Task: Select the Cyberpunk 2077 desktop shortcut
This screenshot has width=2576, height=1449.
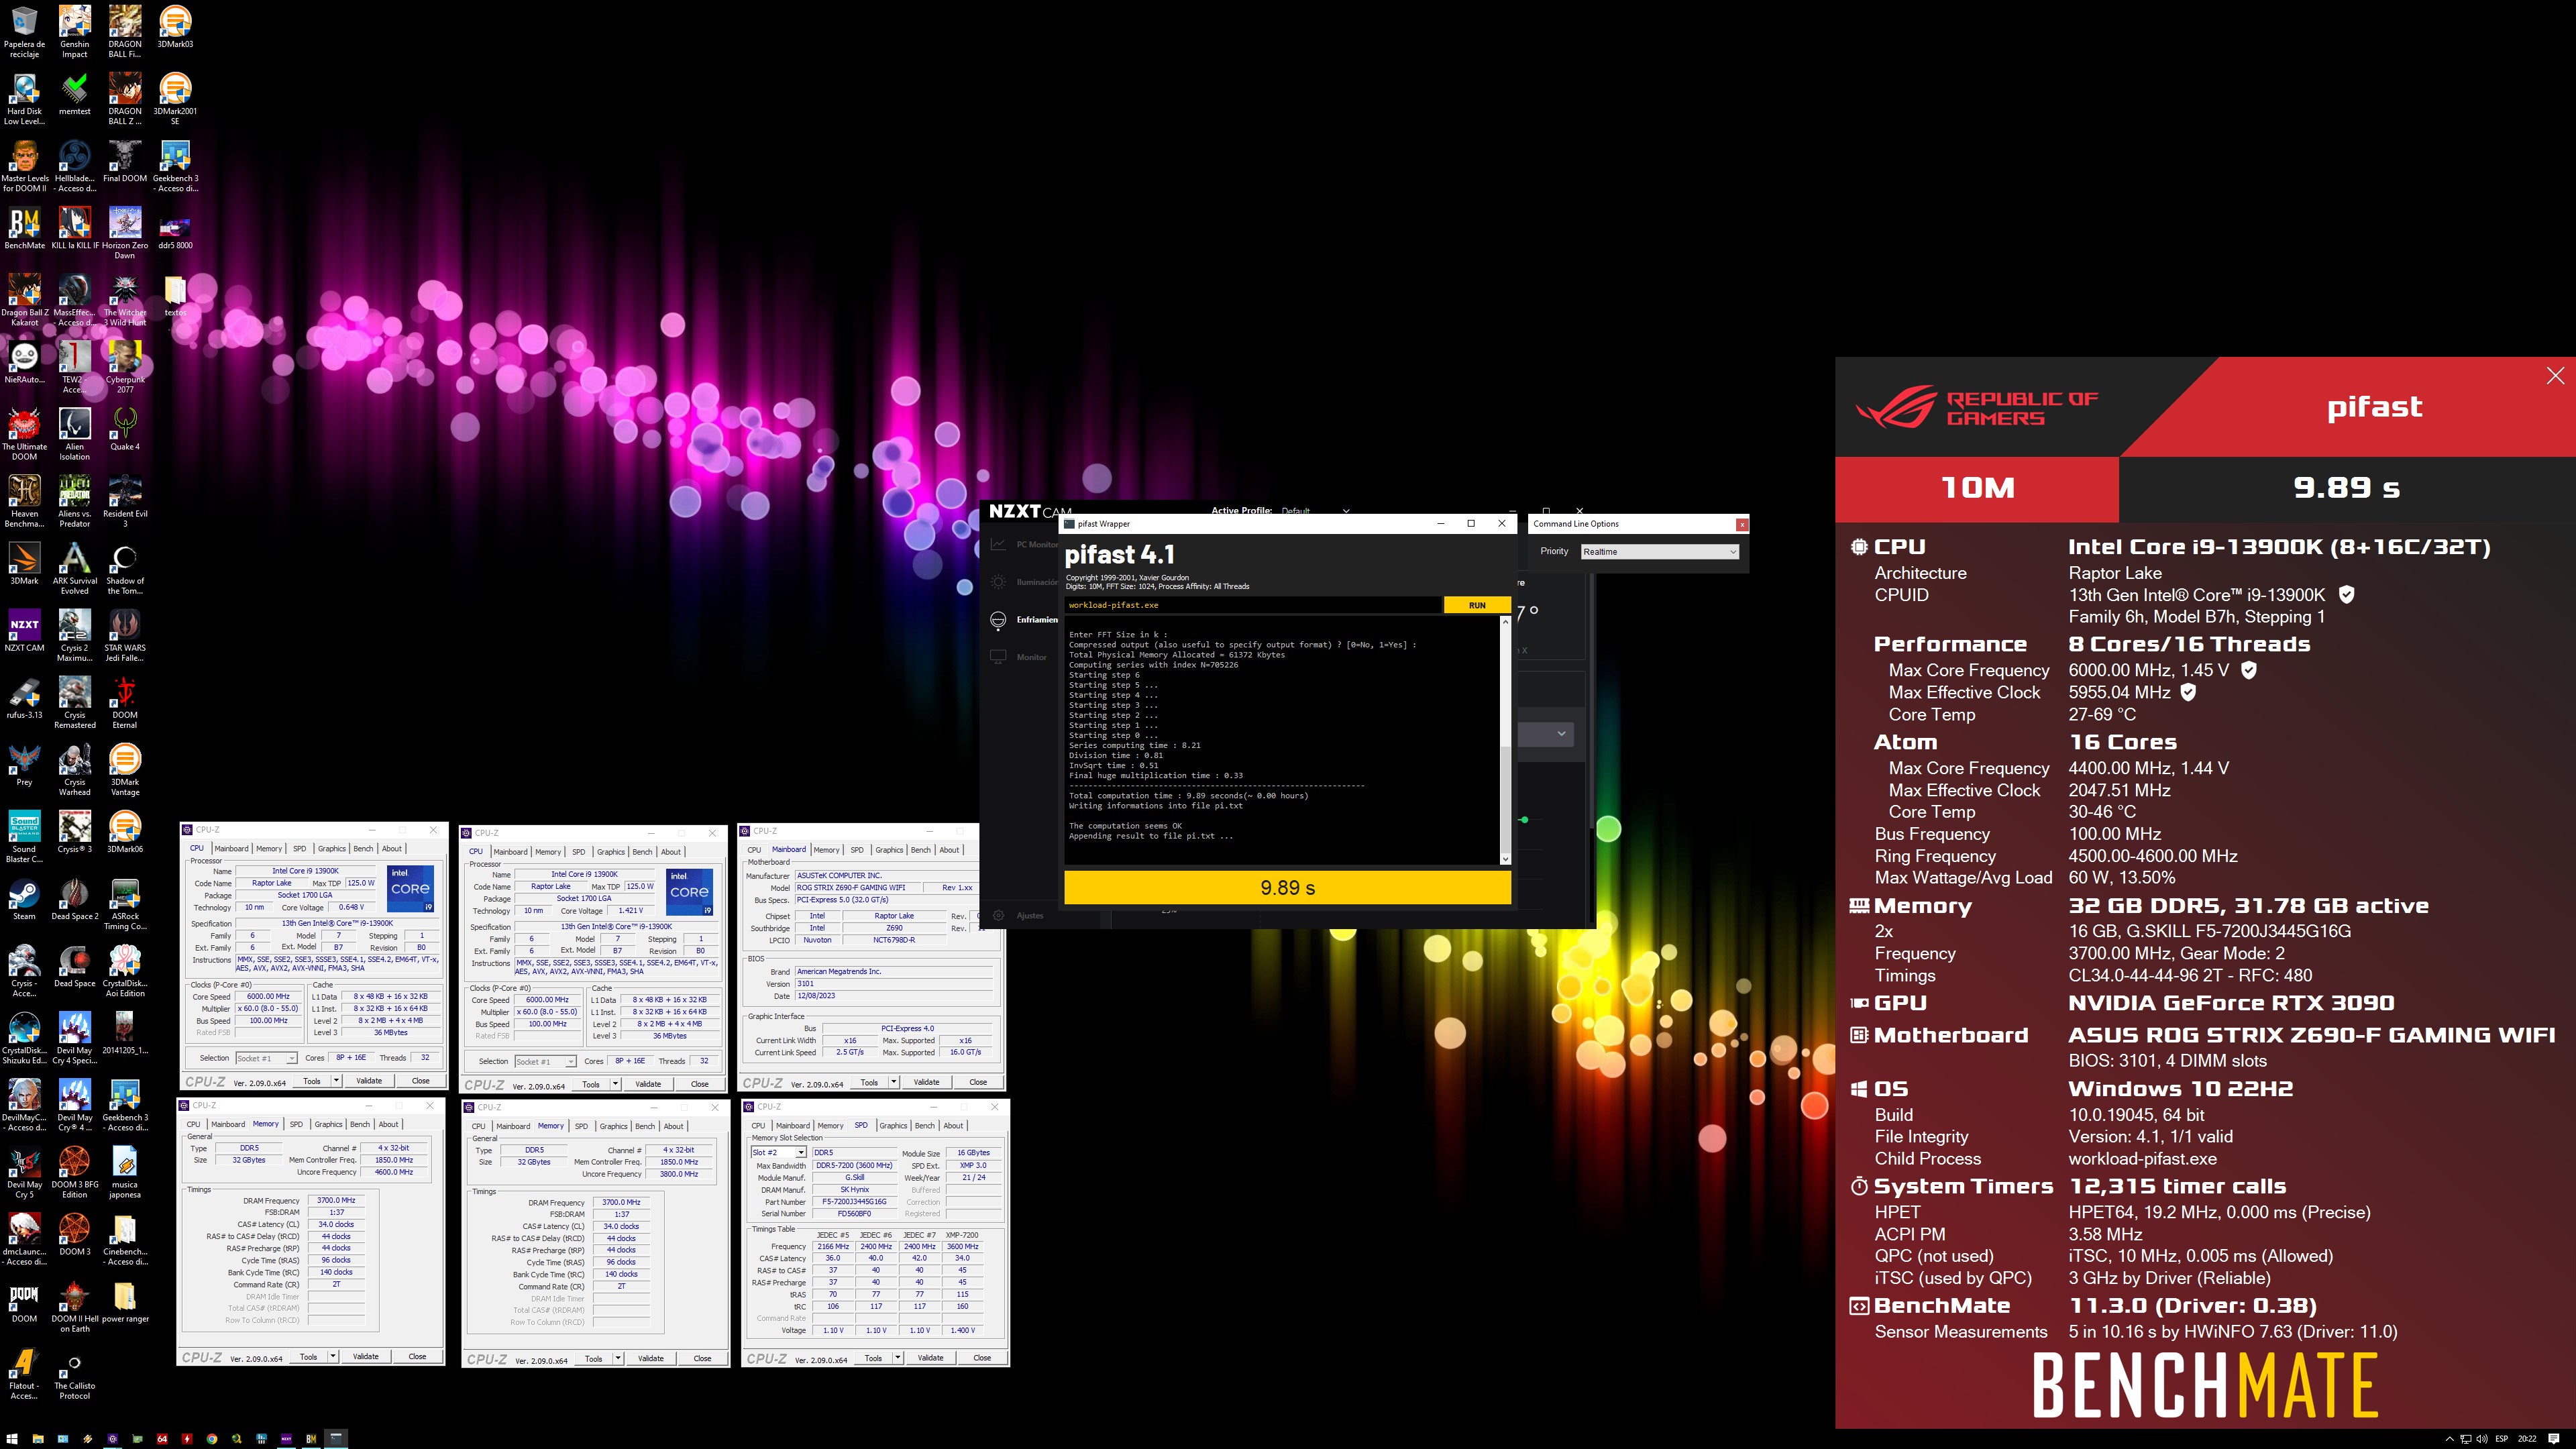Action: pos(125,367)
